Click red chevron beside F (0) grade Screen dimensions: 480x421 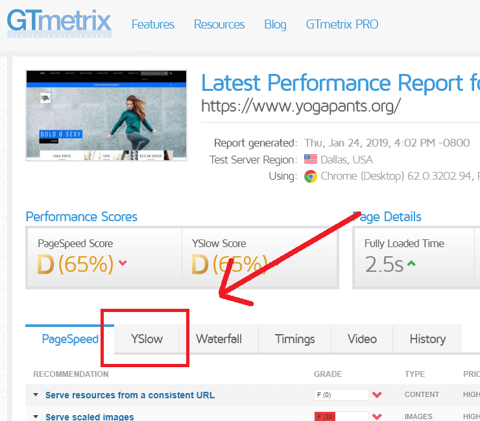coord(377,394)
